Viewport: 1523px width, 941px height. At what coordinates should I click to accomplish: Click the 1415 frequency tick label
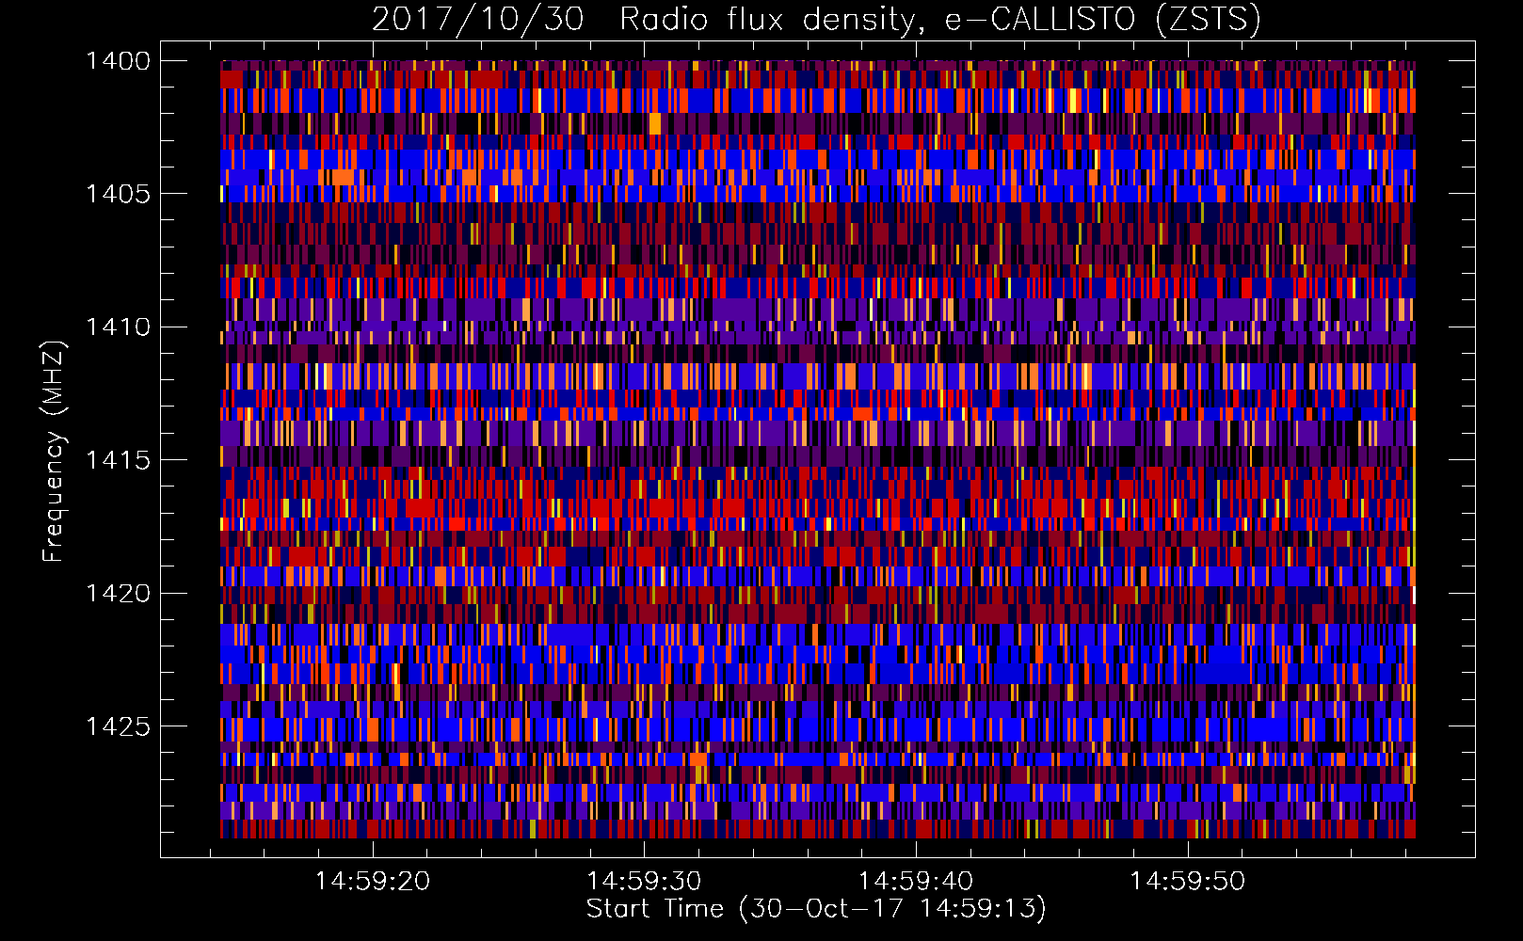[118, 460]
